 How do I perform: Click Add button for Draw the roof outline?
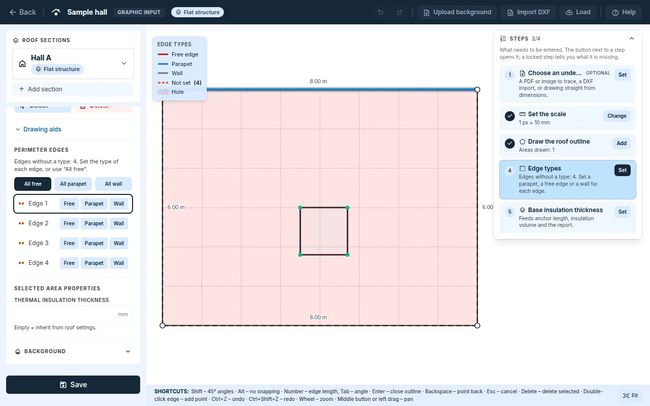pyautogui.click(x=622, y=143)
